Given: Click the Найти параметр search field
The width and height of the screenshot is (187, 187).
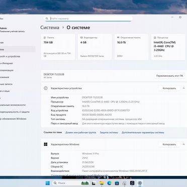Looking at the screenshot, I should (x=88, y=19).
